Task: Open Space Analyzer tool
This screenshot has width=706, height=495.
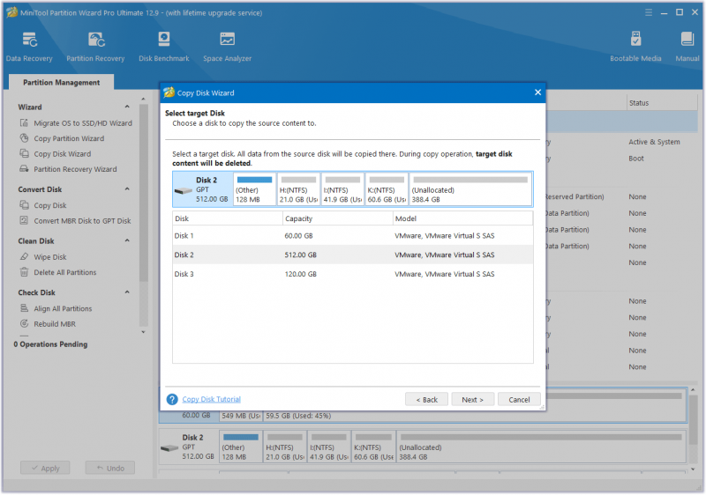Action: pos(227,47)
